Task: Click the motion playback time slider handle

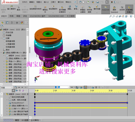Action: 56,87
